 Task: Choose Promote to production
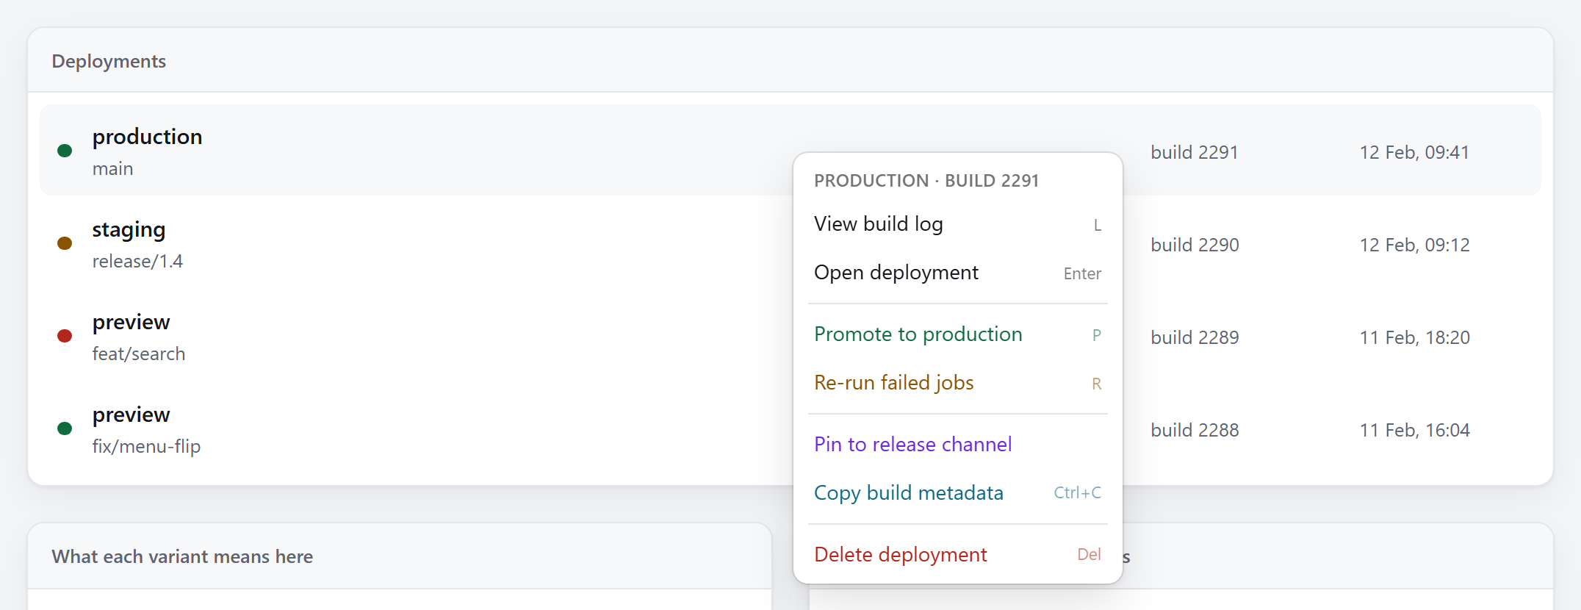point(958,334)
